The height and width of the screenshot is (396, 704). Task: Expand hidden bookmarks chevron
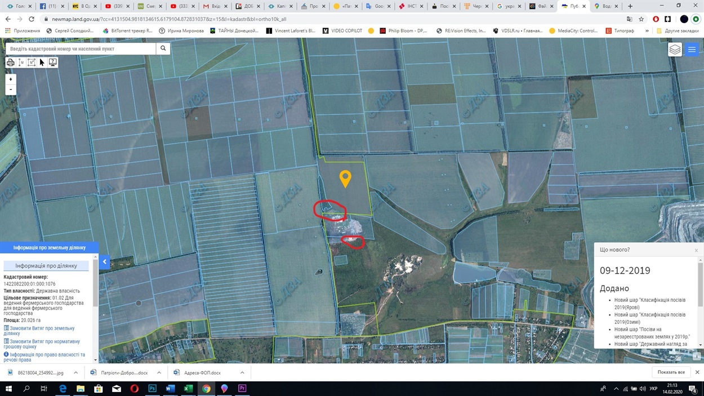(647, 30)
